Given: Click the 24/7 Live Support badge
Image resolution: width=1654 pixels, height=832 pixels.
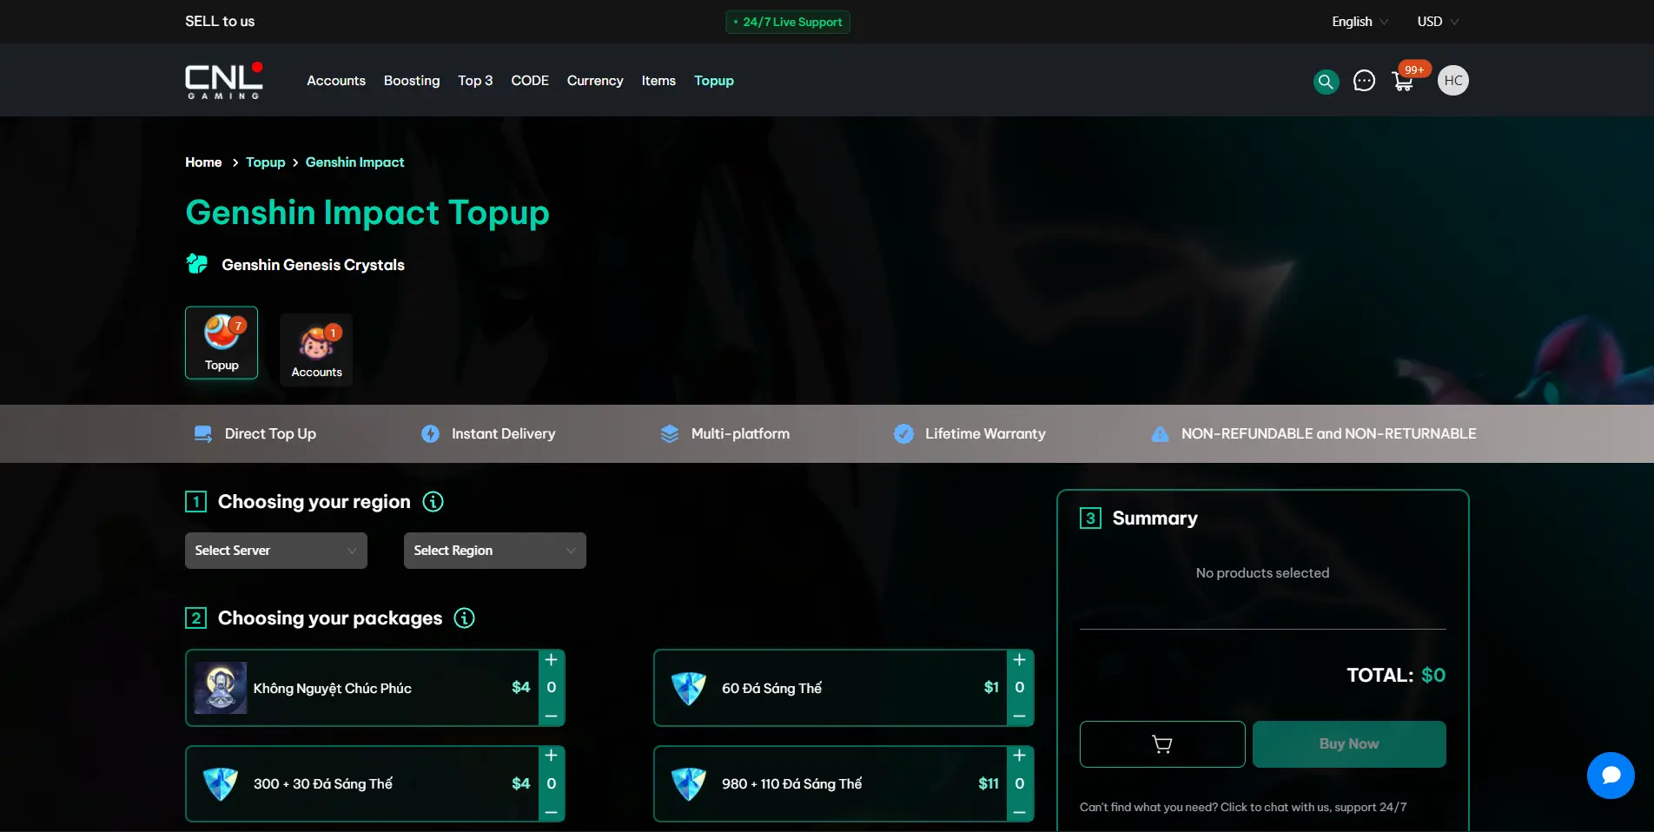Looking at the screenshot, I should (788, 22).
